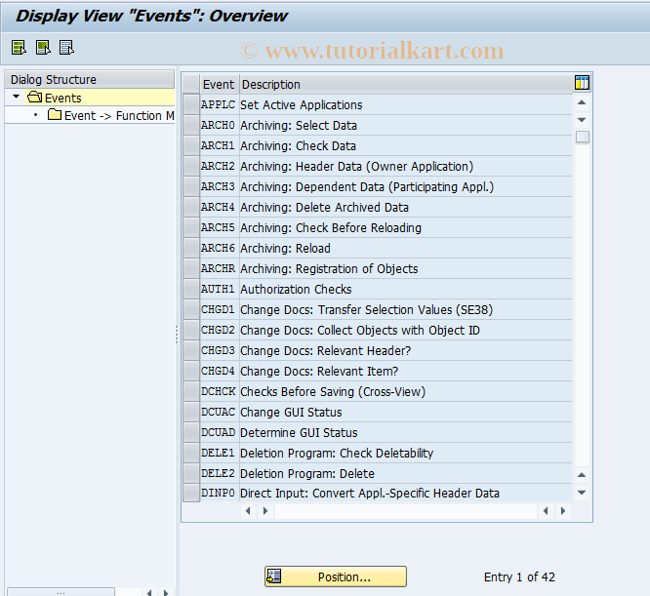The image size is (650, 596).
Task: Click the CHGD3 event cell
Action: 218,350
